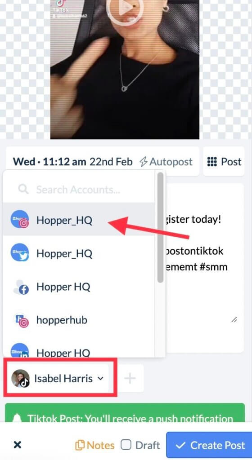Image resolution: width=252 pixels, height=460 pixels.
Task: Click the search magnifier icon
Action: 23,189
